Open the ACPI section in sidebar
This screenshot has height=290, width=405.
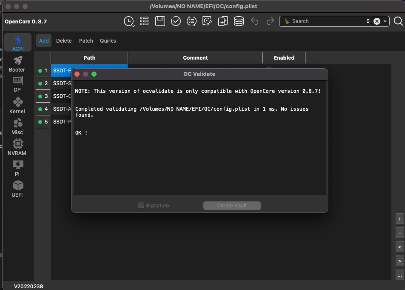(18, 43)
